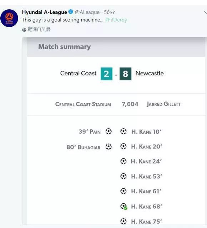Click the ball with green check at 68'
The image size is (207, 228).
click(124, 207)
